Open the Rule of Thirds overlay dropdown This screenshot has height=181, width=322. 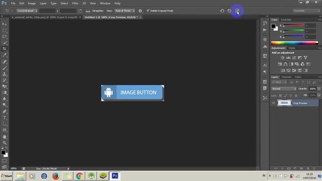point(125,11)
